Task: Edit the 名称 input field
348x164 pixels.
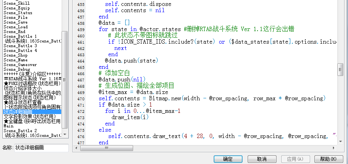Action: [x=41, y=148]
